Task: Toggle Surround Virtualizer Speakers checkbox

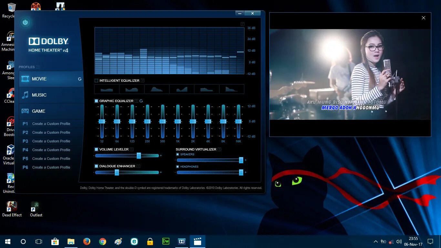Action: [x=178, y=154]
